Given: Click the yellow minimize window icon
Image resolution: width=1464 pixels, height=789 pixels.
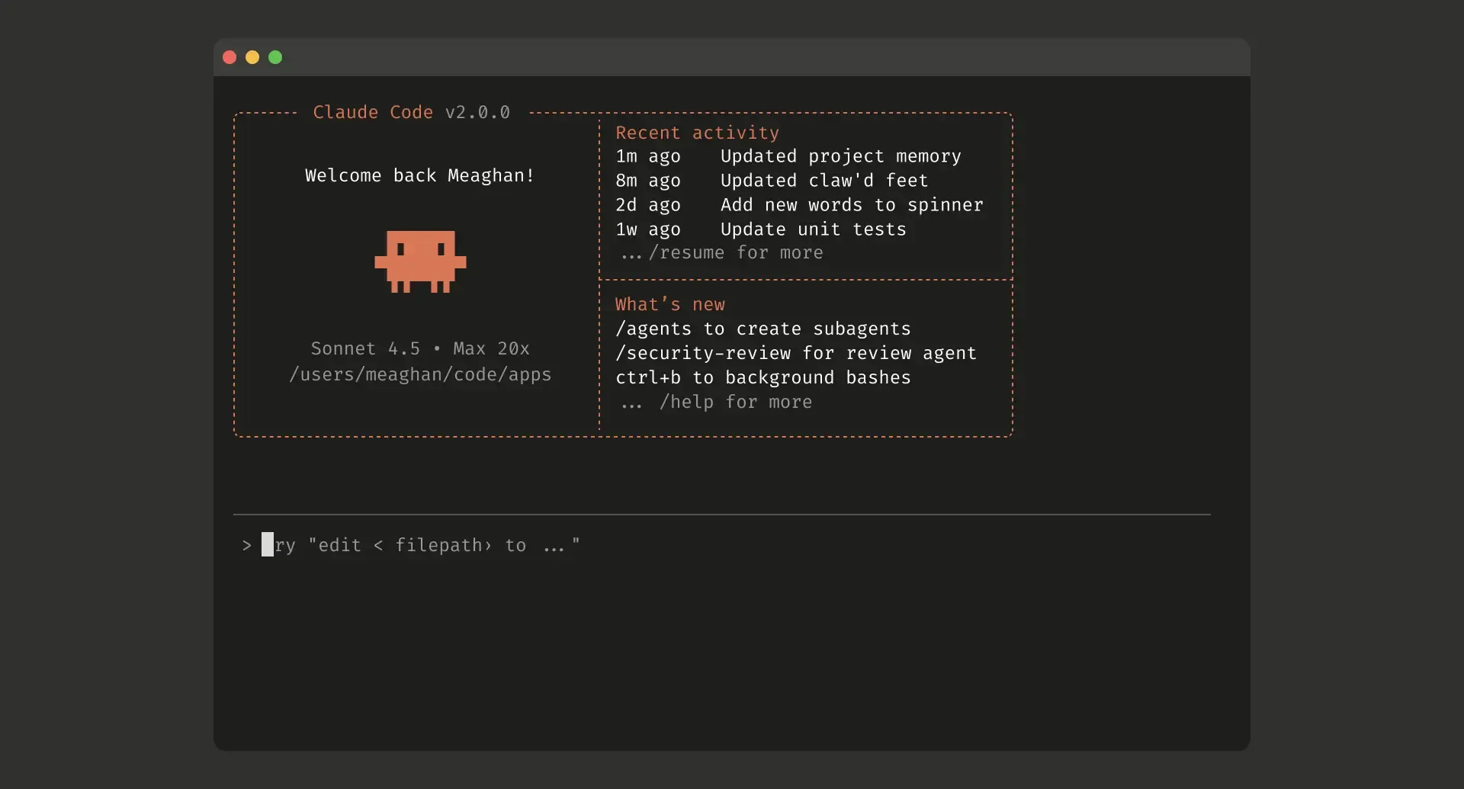Looking at the screenshot, I should point(252,57).
